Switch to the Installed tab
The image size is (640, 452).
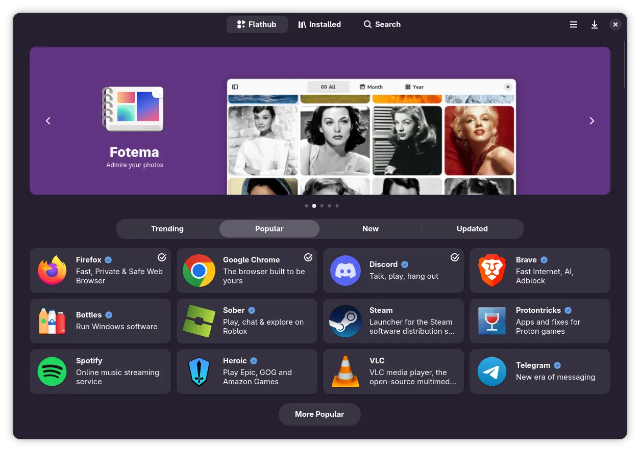(x=319, y=24)
